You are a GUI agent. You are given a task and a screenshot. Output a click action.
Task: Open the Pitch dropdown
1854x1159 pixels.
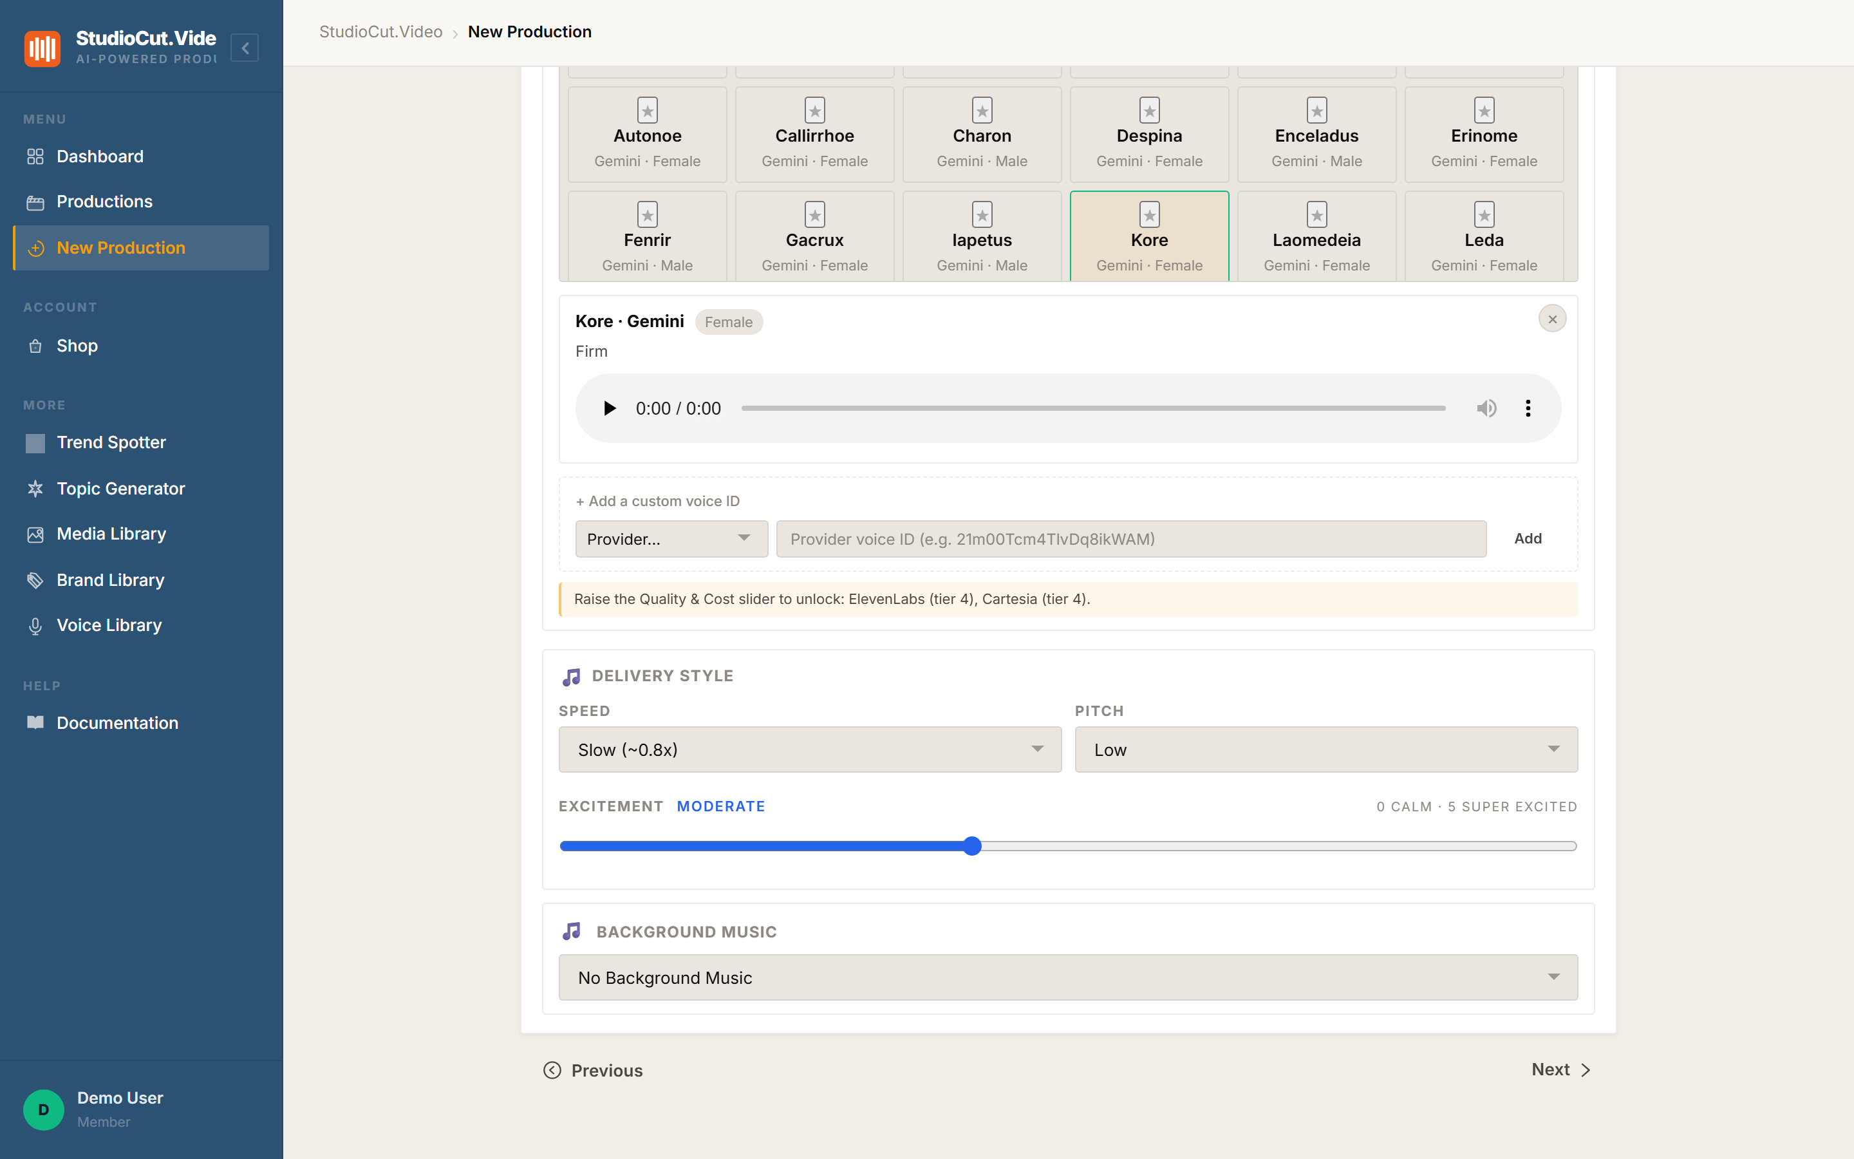pyautogui.click(x=1326, y=749)
